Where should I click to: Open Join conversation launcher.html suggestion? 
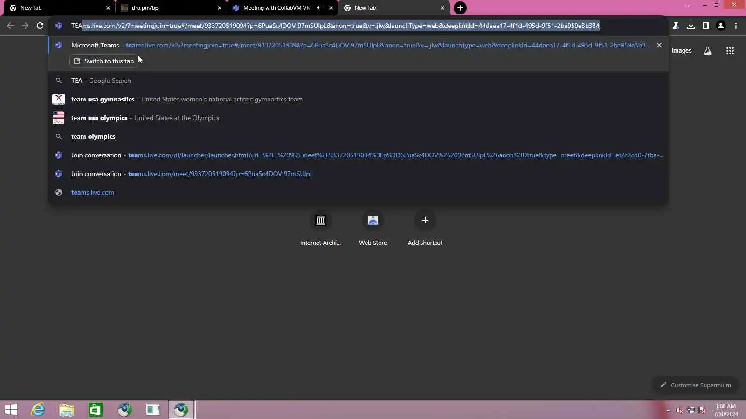click(358, 155)
